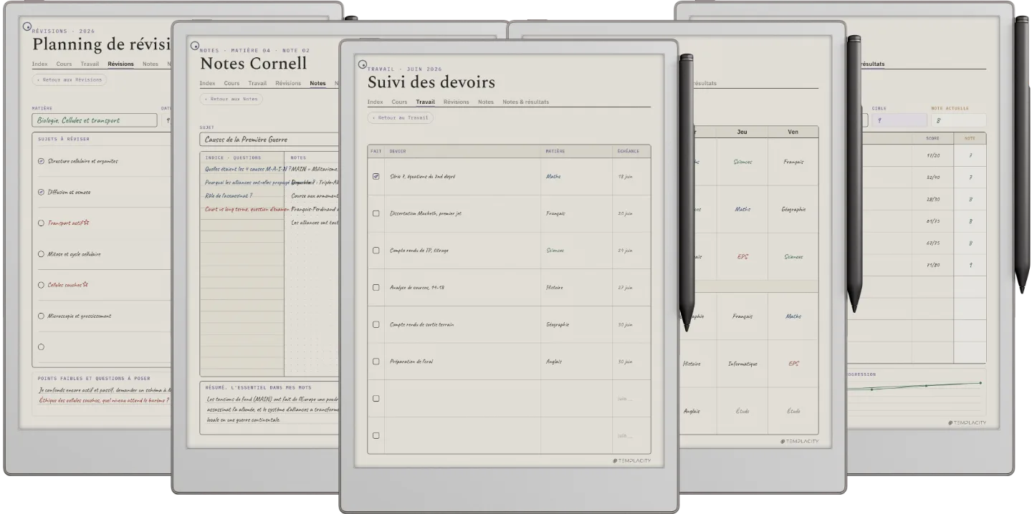Screen dimensions: 1032x514
Task: Click the Templacity logo below the progression chart
Action: pyautogui.click(x=967, y=423)
